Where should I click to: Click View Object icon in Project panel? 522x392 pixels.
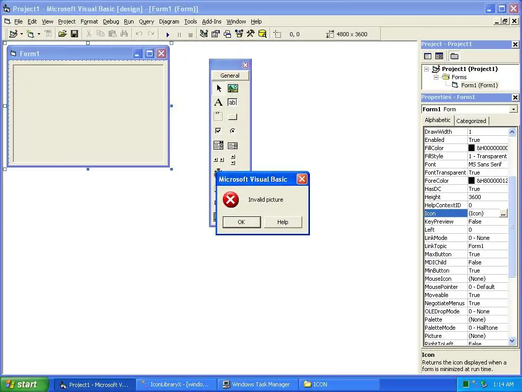439,56
